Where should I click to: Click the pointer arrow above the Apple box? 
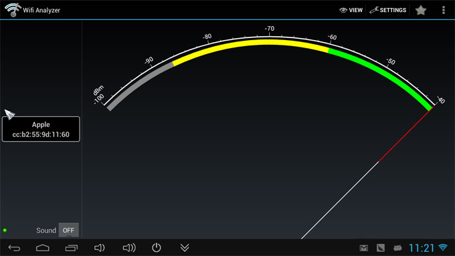(9, 114)
